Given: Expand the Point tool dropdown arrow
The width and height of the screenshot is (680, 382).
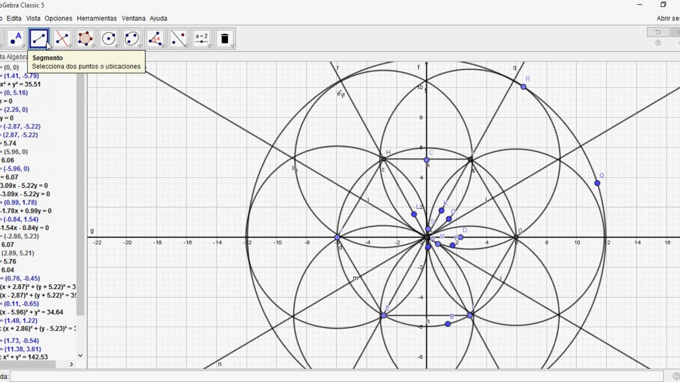Looking at the screenshot, I should [23, 46].
